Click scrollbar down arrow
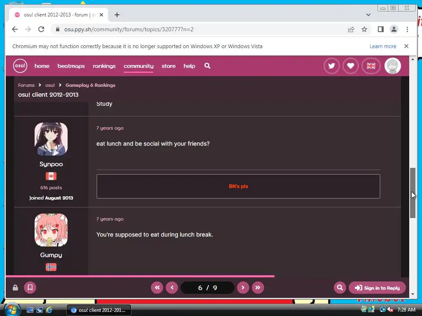 (413, 294)
